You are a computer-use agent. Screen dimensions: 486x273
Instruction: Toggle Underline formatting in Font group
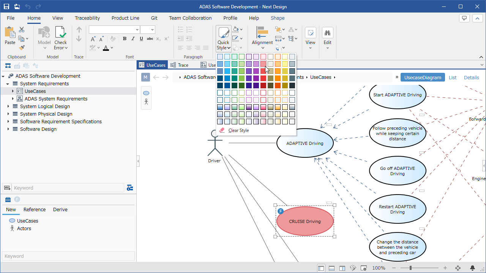pyautogui.click(x=141, y=39)
